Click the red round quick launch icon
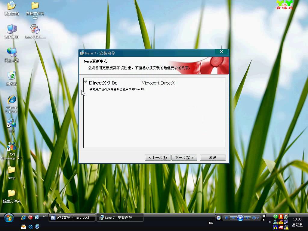Screen dimensions: 308x231 click(x=30, y=217)
